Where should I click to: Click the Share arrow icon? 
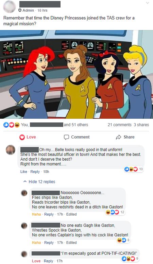[118, 137]
